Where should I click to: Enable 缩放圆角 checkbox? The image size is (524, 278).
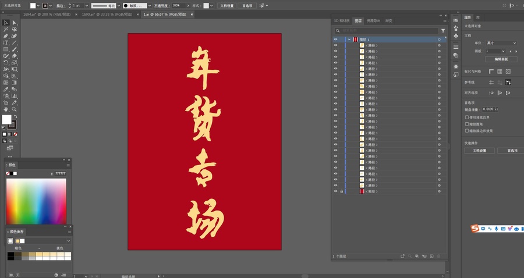(467, 124)
